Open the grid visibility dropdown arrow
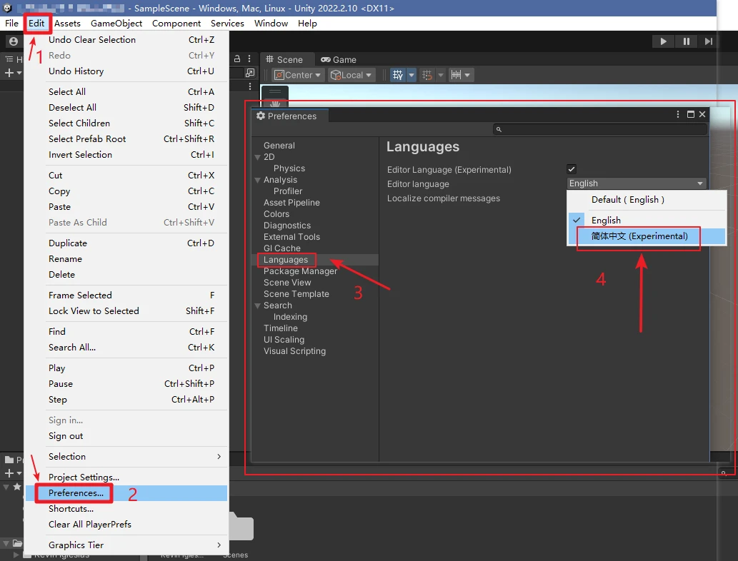 412,75
